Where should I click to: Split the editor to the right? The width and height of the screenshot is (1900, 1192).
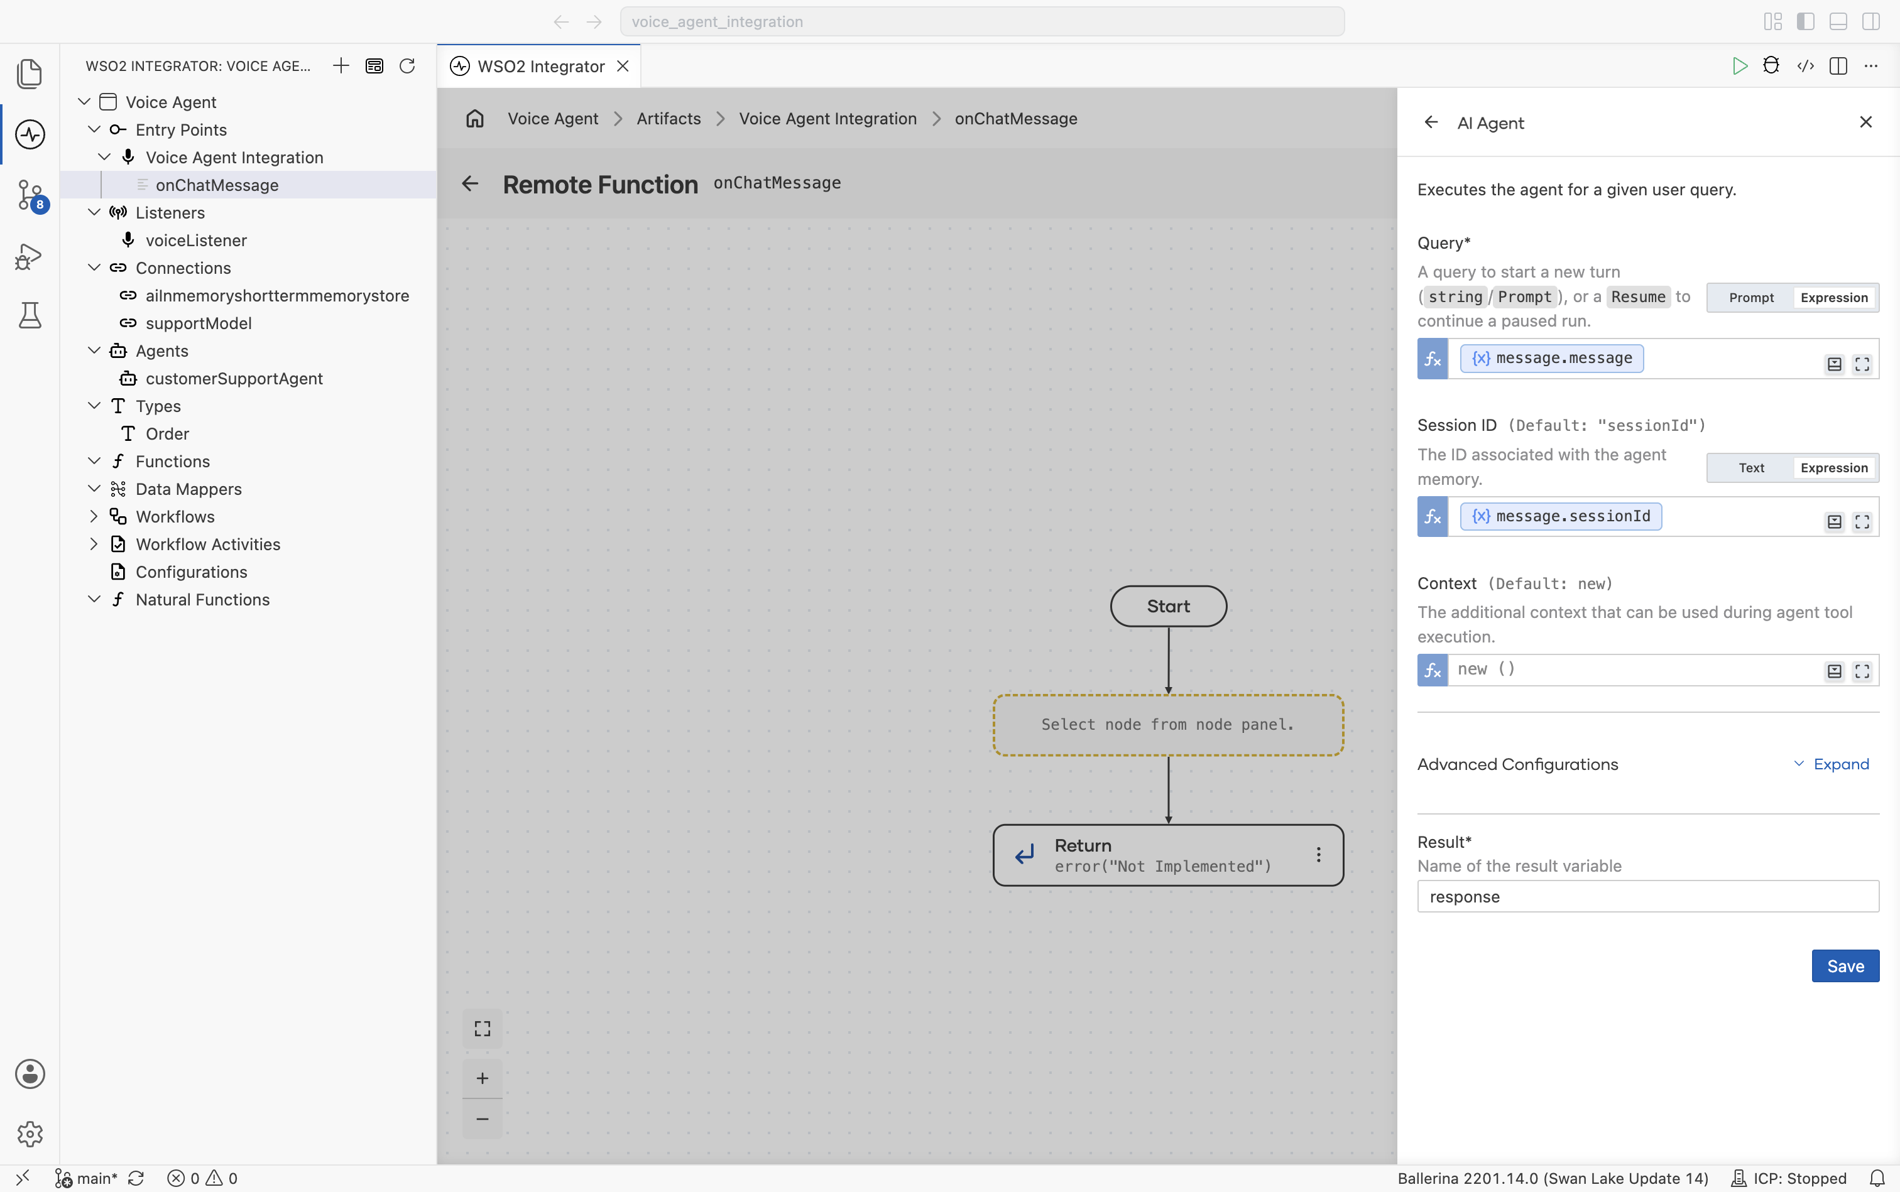1838,65
